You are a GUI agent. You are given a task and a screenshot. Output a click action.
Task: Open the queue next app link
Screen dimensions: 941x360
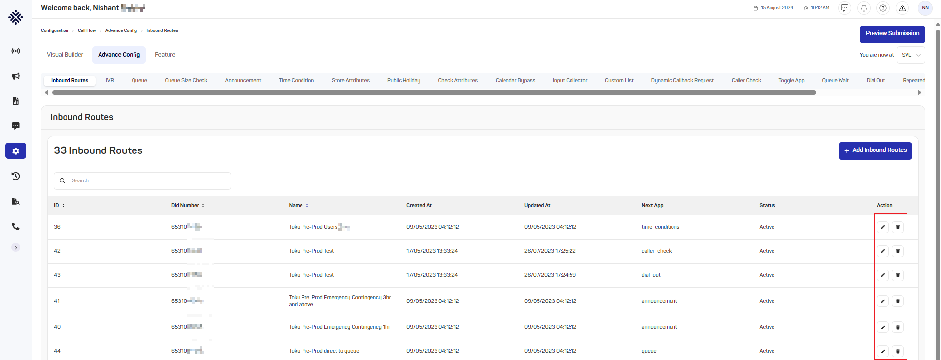(649, 351)
